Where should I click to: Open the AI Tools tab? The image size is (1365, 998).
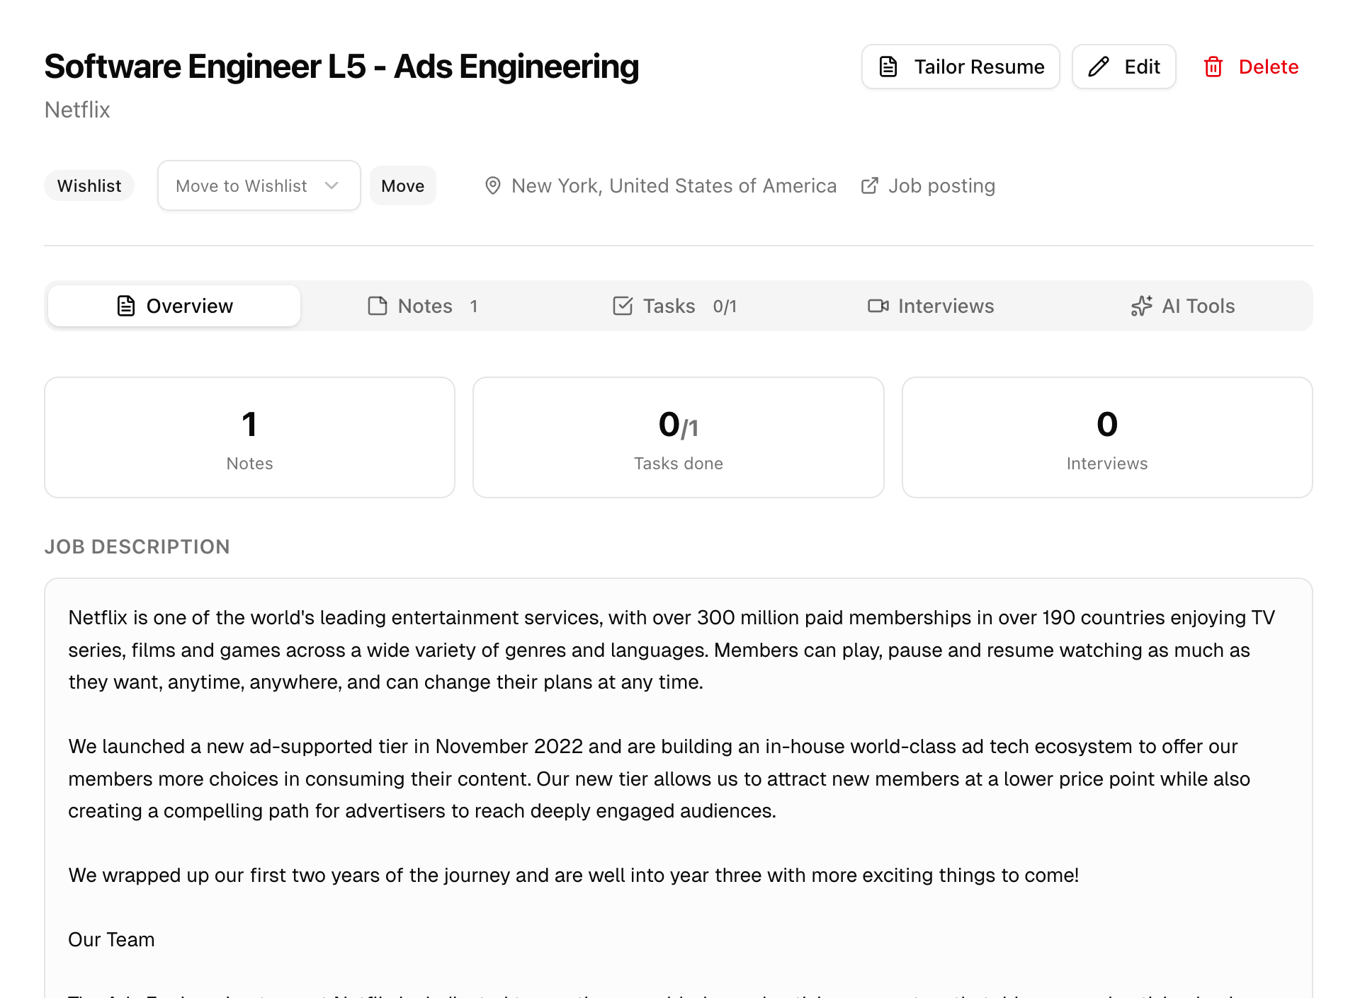pos(1183,306)
